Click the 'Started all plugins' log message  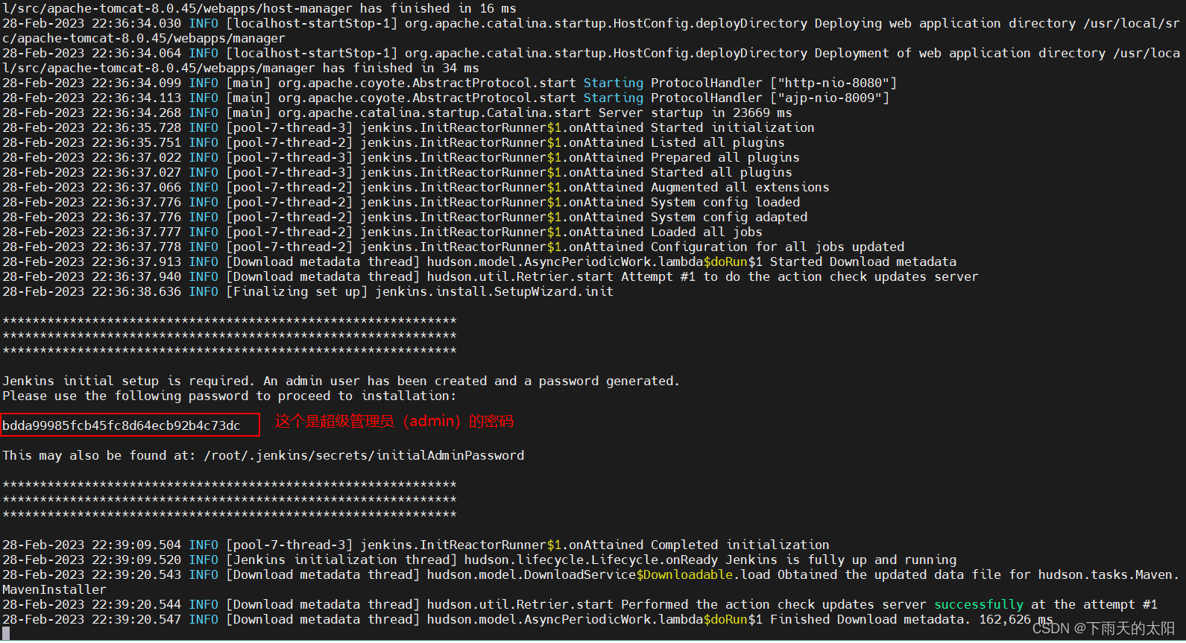tap(722, 172)
